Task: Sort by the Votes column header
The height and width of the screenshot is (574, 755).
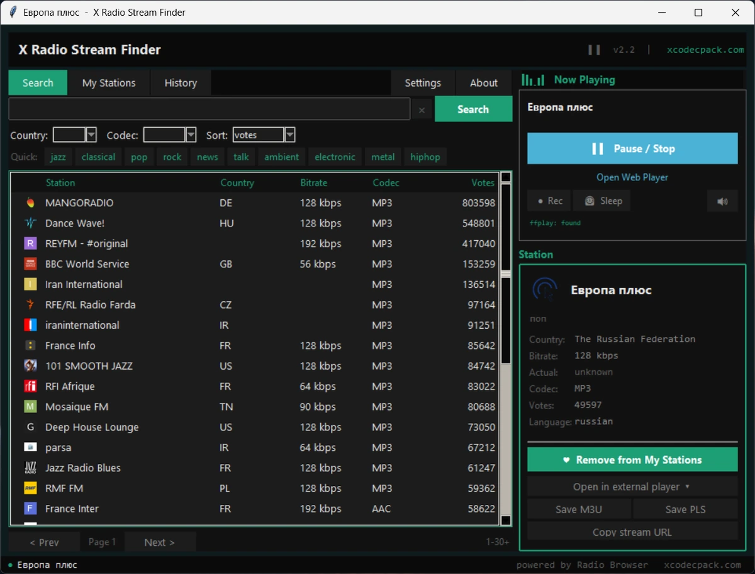Action: point(483,183)
